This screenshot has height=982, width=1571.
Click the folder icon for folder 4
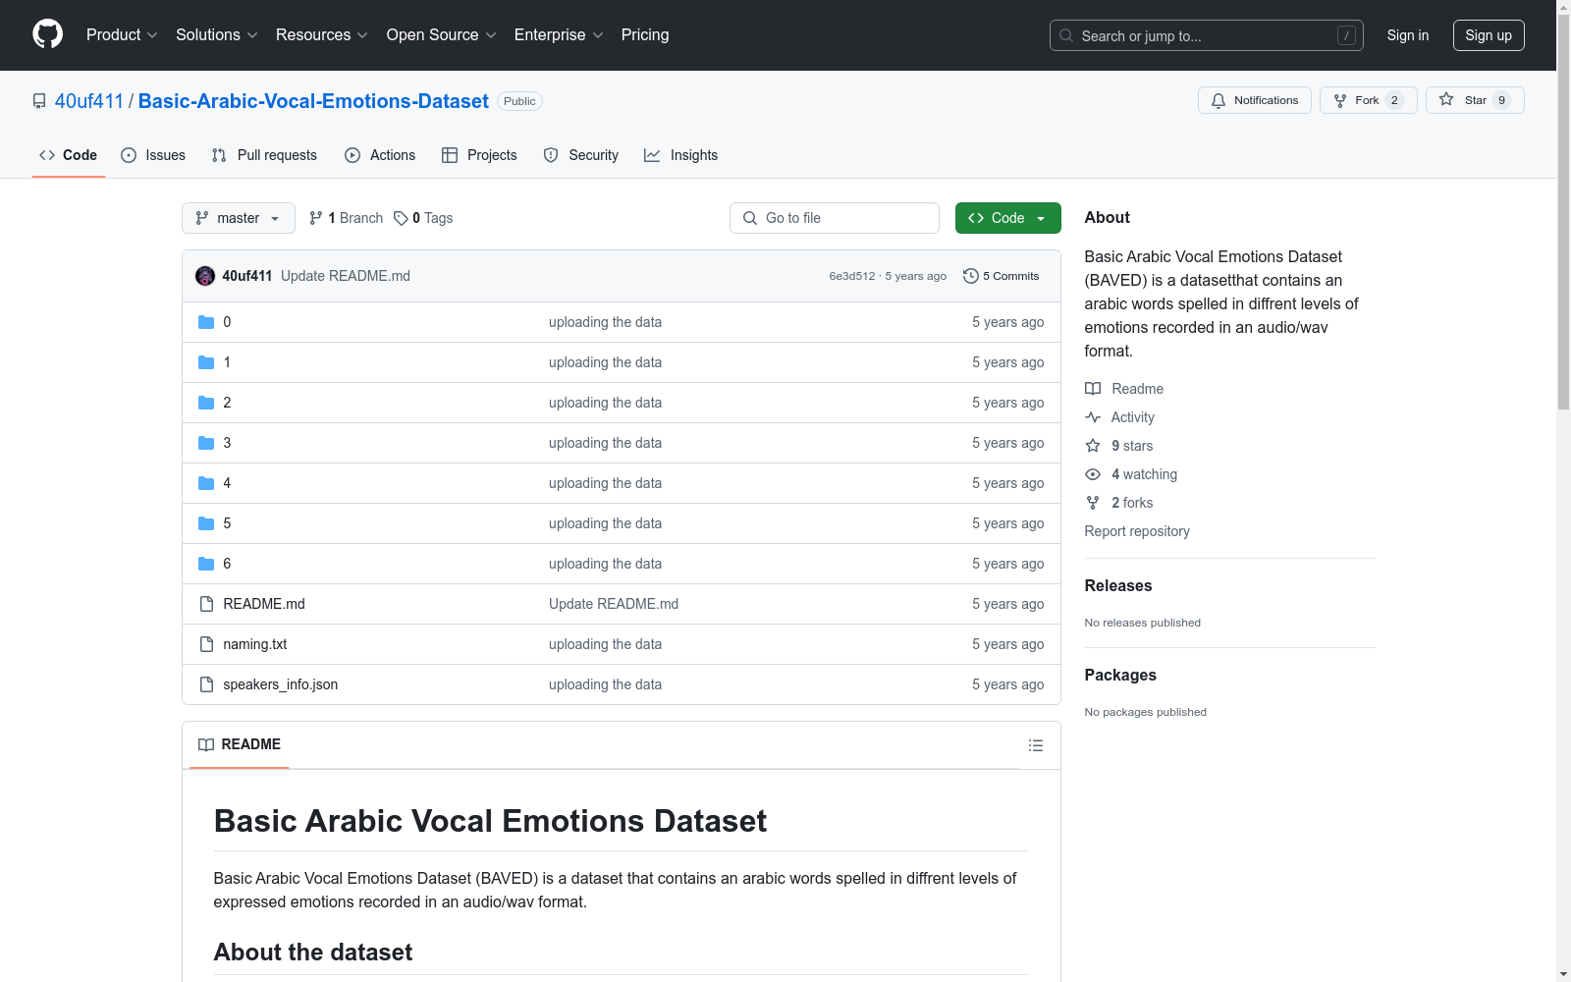(x=206, y=483)
